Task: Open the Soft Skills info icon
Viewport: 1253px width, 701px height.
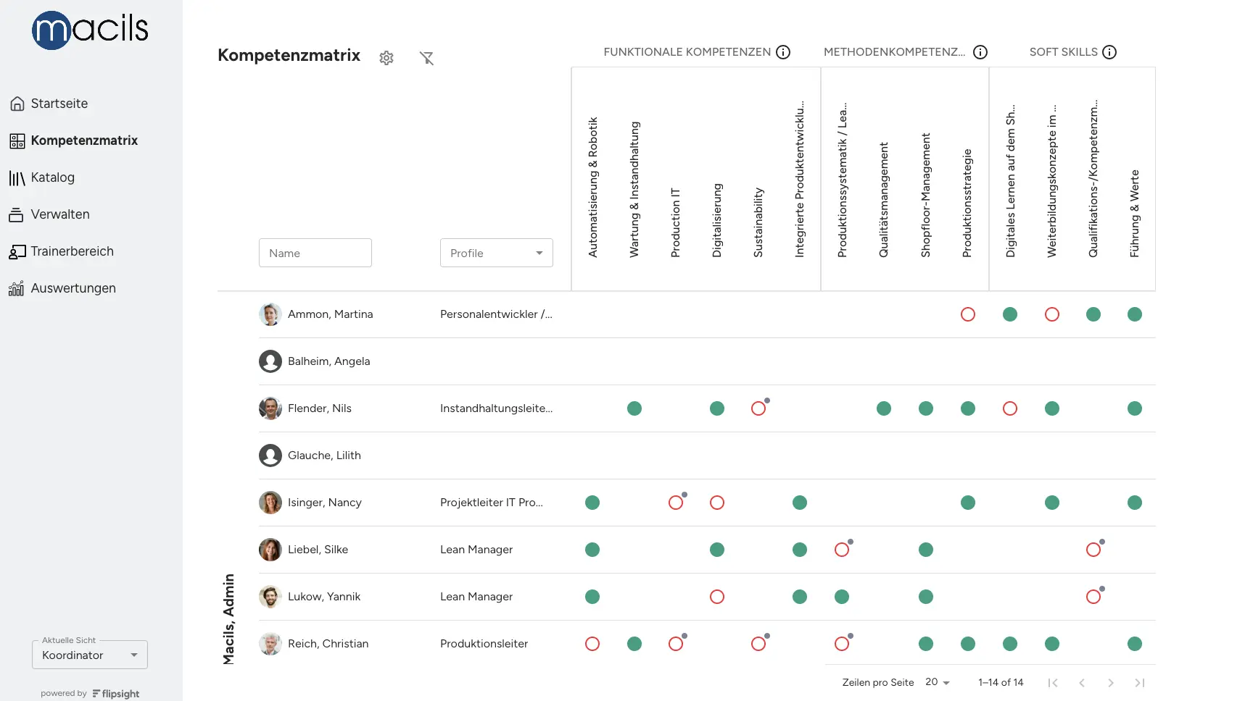Action: coord(1109,52)
